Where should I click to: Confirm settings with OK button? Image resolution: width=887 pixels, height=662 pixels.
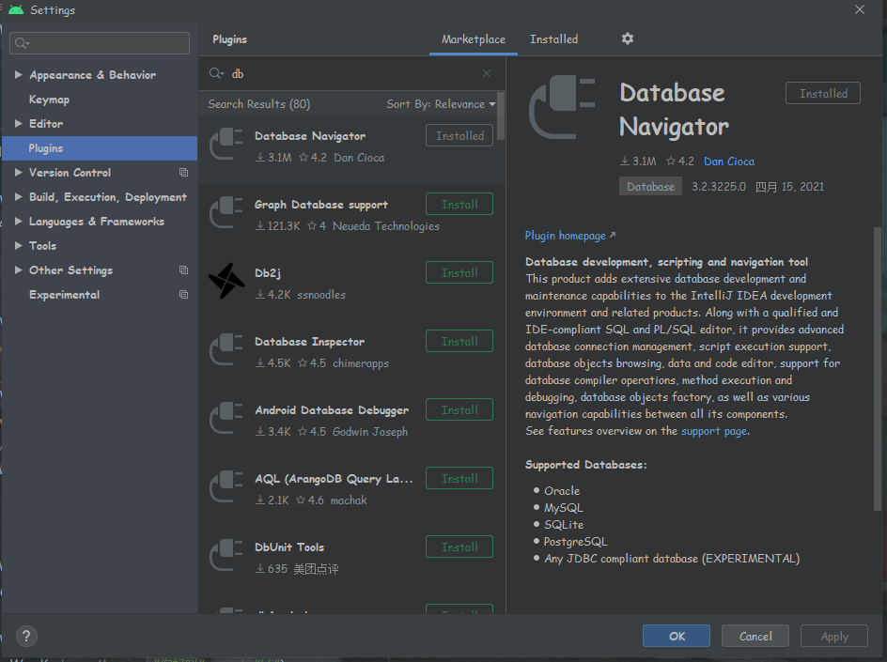pos(677,636)
